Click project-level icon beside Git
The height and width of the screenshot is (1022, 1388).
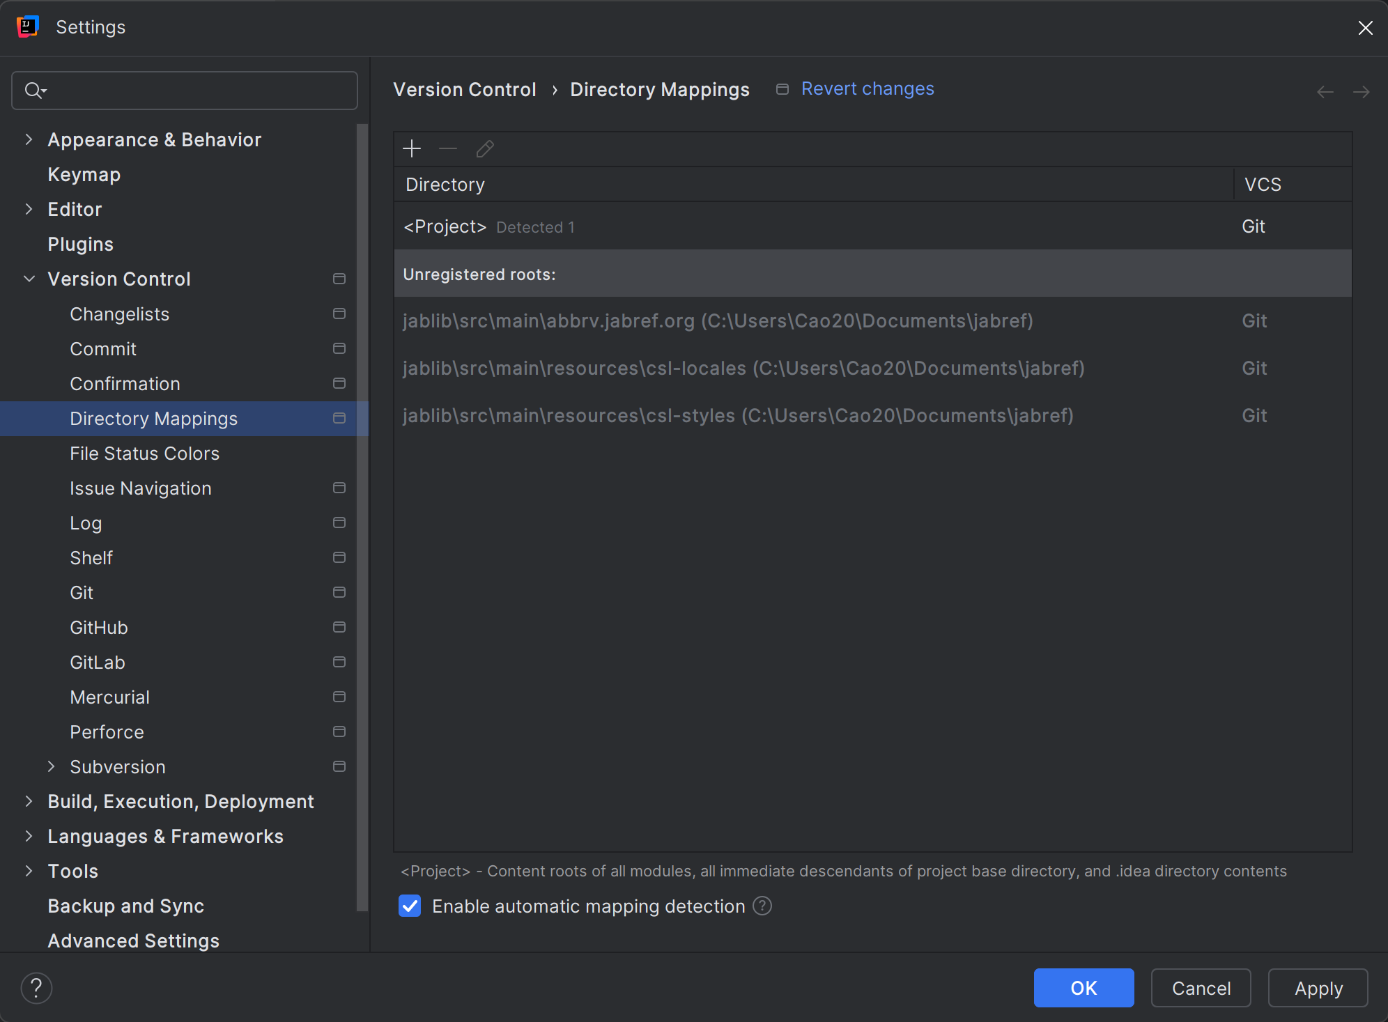click(x=339, y=592)
